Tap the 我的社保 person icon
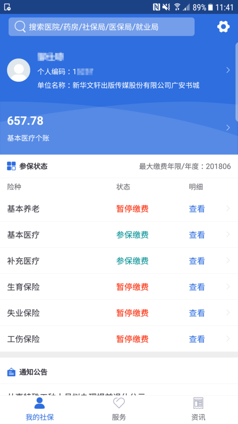This screenshot has width=238, height=424. point(40,403)
